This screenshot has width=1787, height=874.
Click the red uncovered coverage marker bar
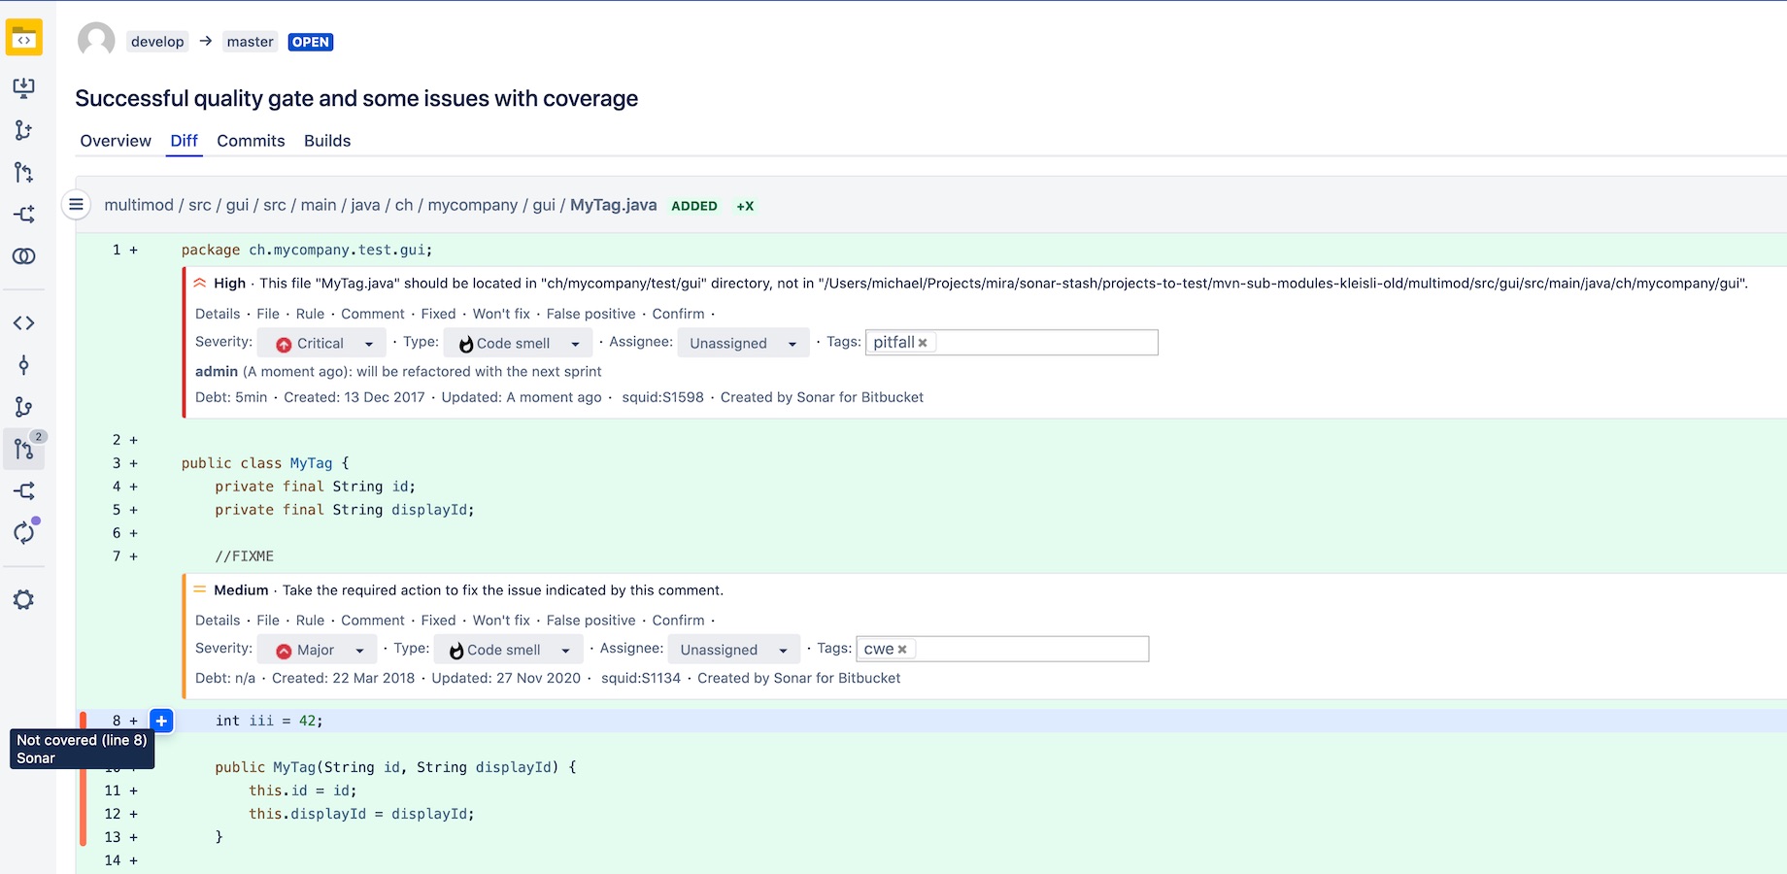tap(84, 779)
